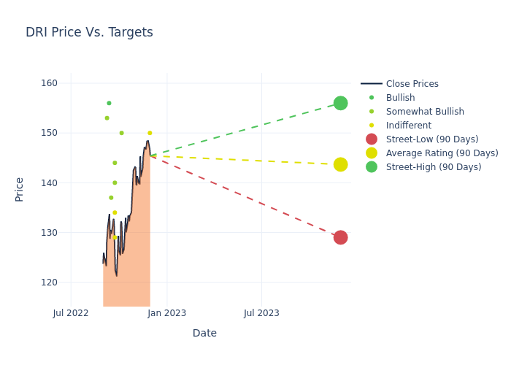This screenshot has width=511, height=365.
Task: Click the Date x-axis title
Action: point(204,333)
